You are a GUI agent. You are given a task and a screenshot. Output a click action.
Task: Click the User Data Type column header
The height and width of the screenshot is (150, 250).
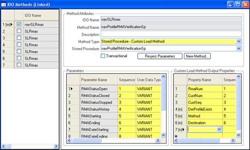pyautogui.click(x=148, y=80)
